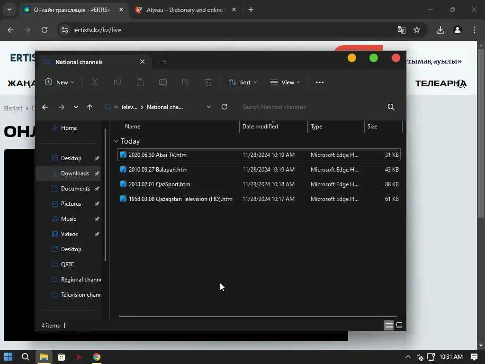This screenshot has width=485, height=364.
Task: Sort by Date modified column
Action: 260,126
